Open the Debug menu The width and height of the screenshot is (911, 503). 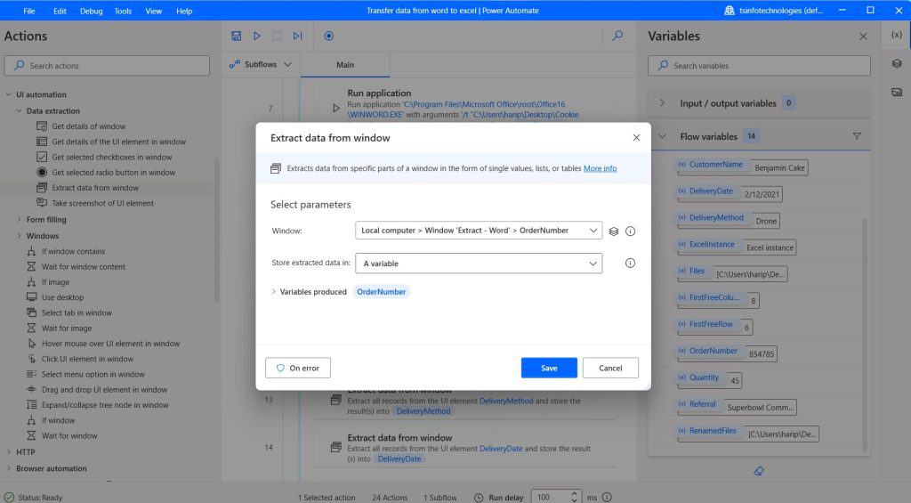pos(91,11)
